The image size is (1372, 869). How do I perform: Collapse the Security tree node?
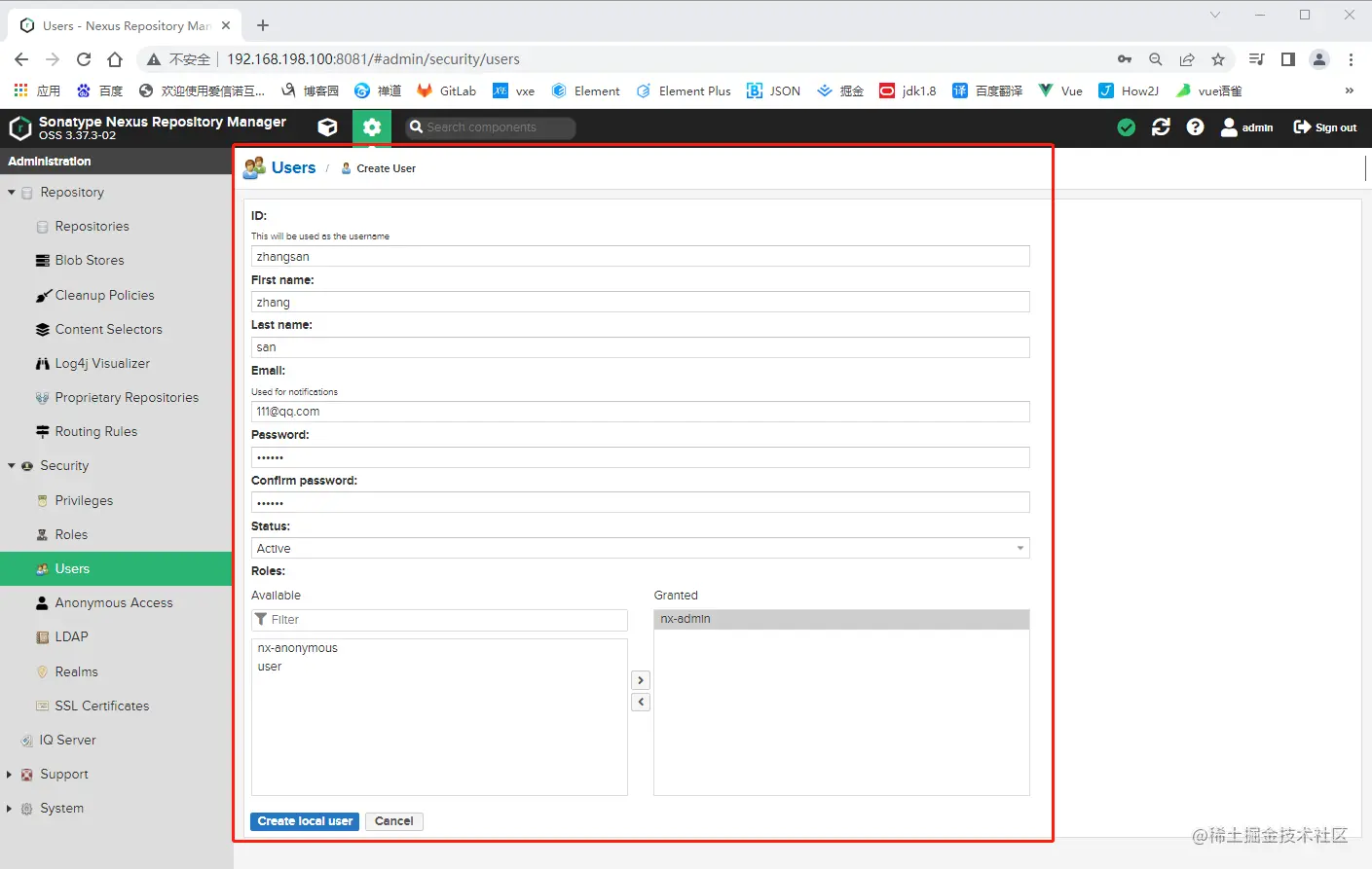point(12,466)
